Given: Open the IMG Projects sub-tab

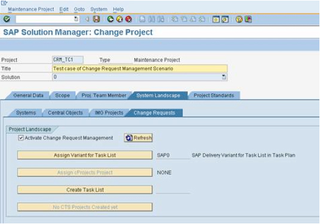Looking at the screenshot, I should (109, 113).
